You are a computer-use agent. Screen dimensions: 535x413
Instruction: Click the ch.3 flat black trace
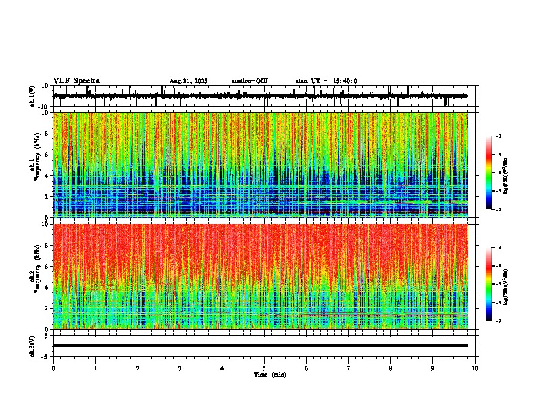261,346
